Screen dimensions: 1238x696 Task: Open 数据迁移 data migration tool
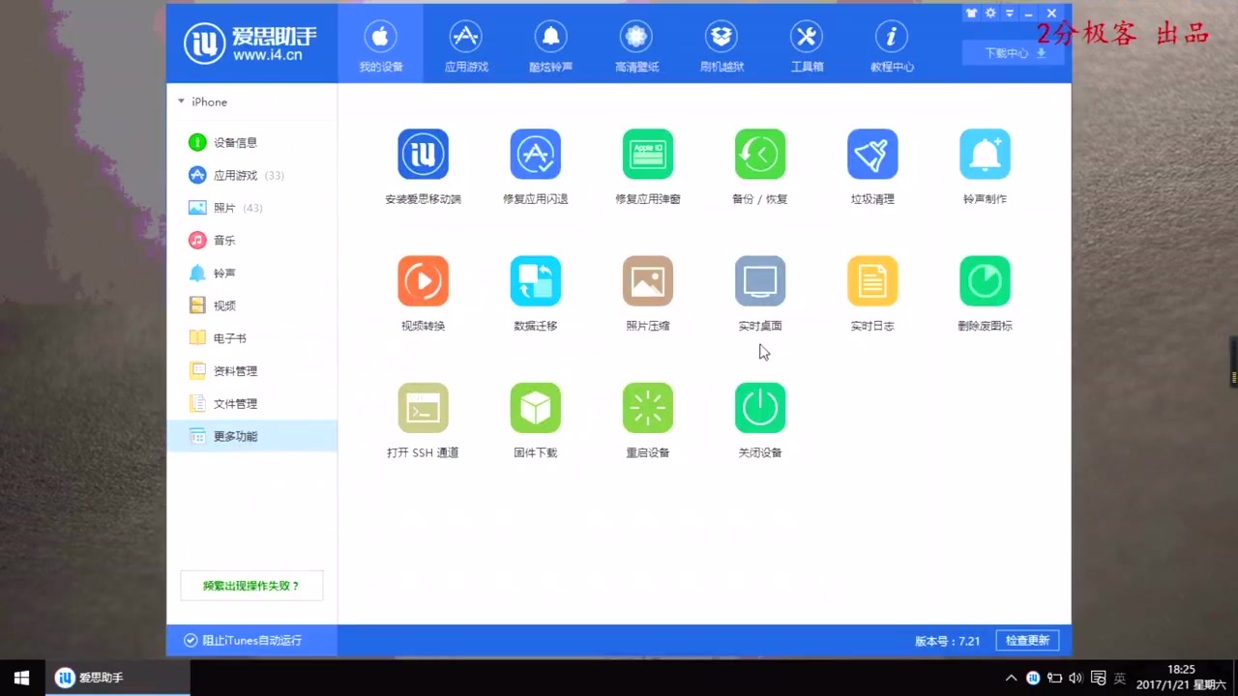(x=535, y=280)
